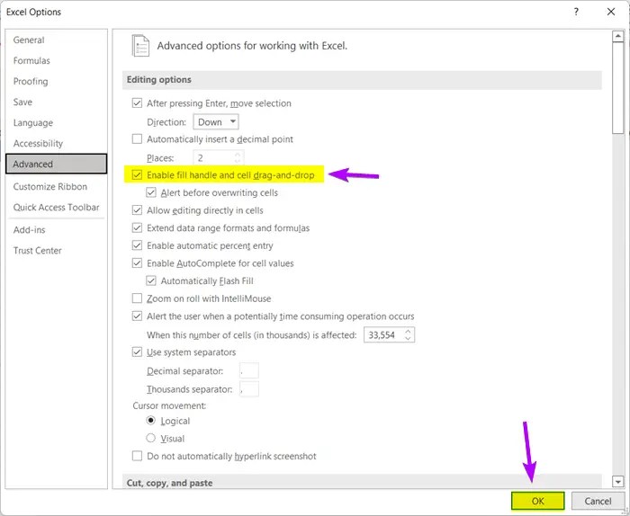Click the vertical scrollbar thumb
Image resolution: width=630 pixels, height=516 pixels.
pyautogui.click(x=618, y=87)
